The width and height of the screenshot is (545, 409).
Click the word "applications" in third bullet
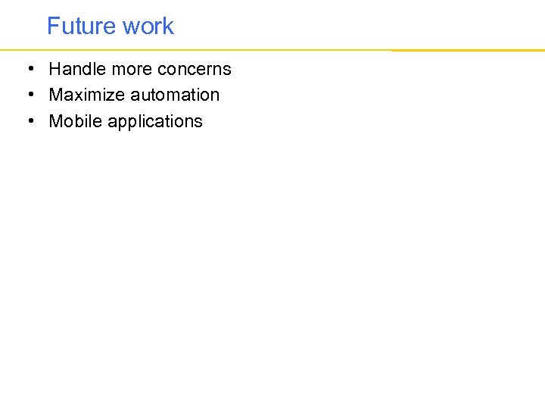[x=155, y=122]
